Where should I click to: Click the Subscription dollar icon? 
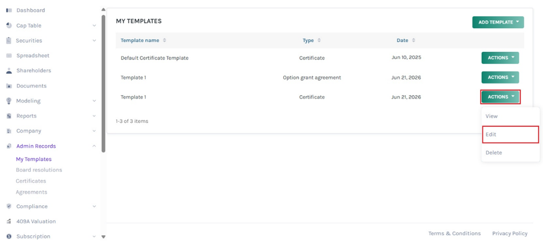pos(9,236)
